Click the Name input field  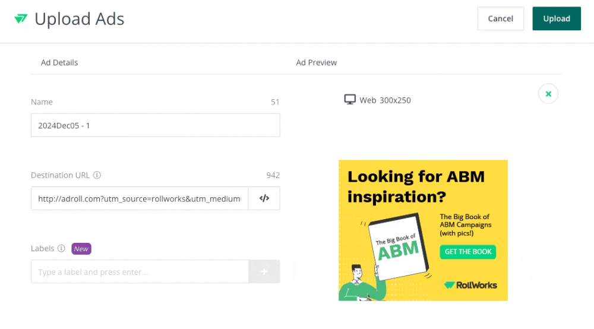pyautogui.click(x=155, y=125)
